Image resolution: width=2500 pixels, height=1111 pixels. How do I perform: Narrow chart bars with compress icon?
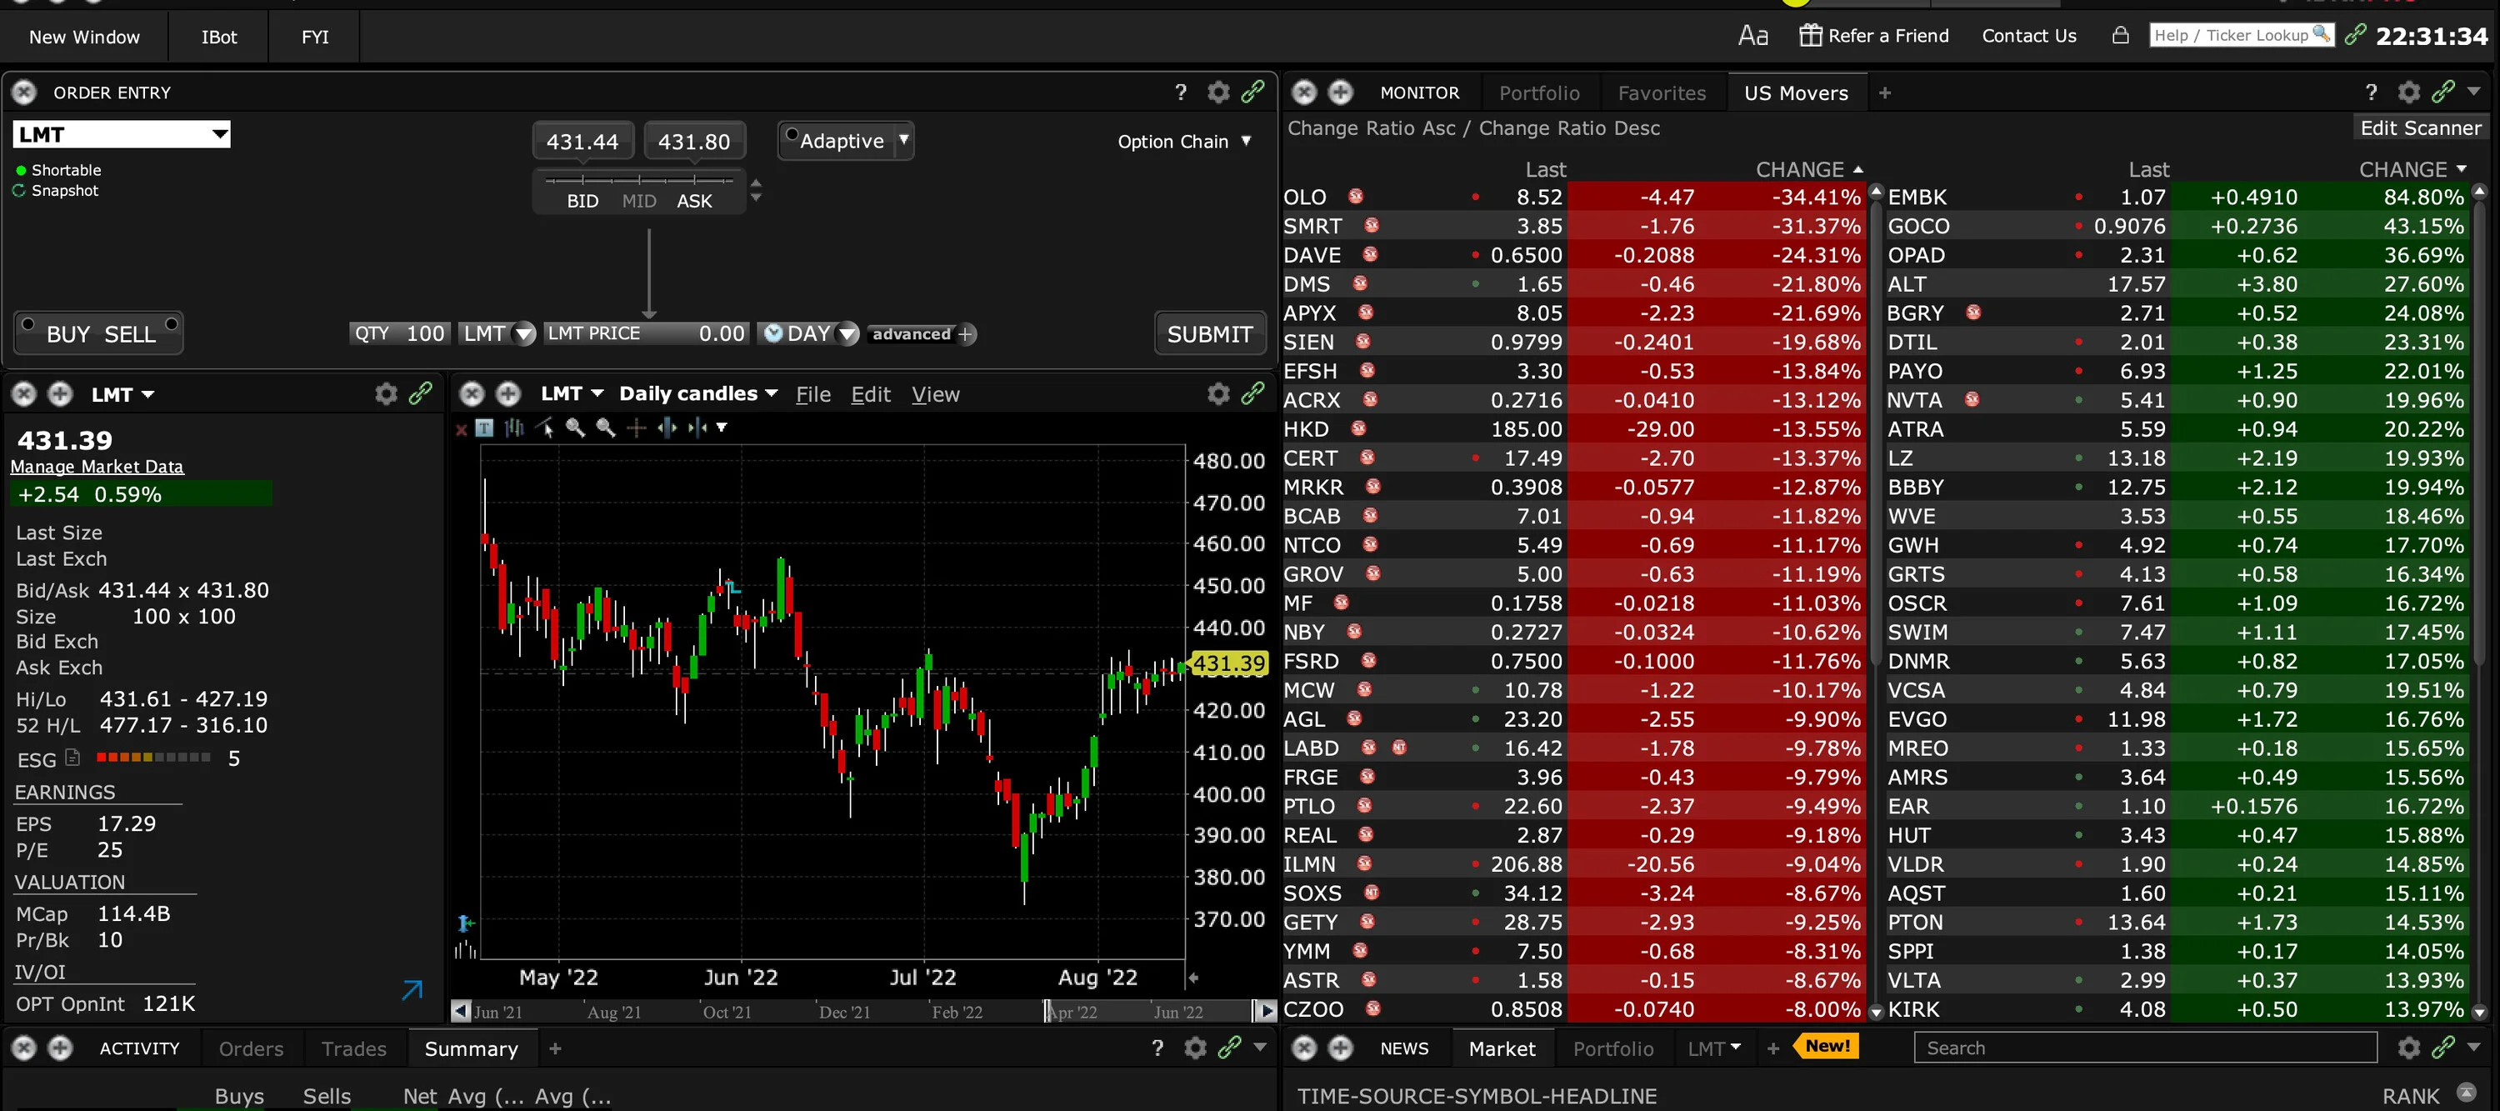tap(697, 428)
